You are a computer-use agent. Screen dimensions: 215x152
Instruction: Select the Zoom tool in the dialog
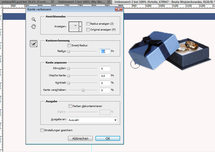tap(34, 19)
